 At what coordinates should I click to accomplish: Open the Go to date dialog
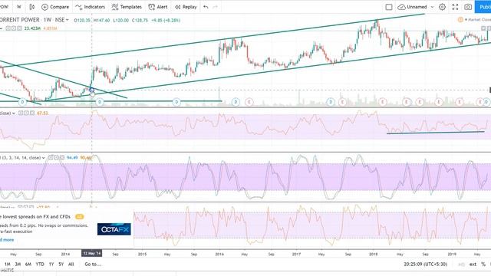click(x=93, y=264)
